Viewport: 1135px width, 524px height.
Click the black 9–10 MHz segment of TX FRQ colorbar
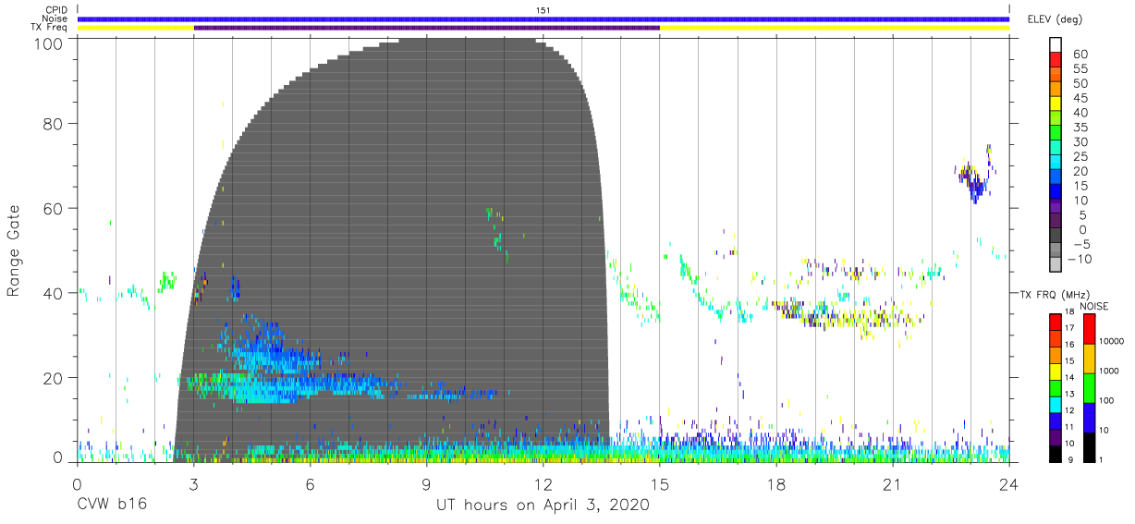click(x=1056, y=452)
